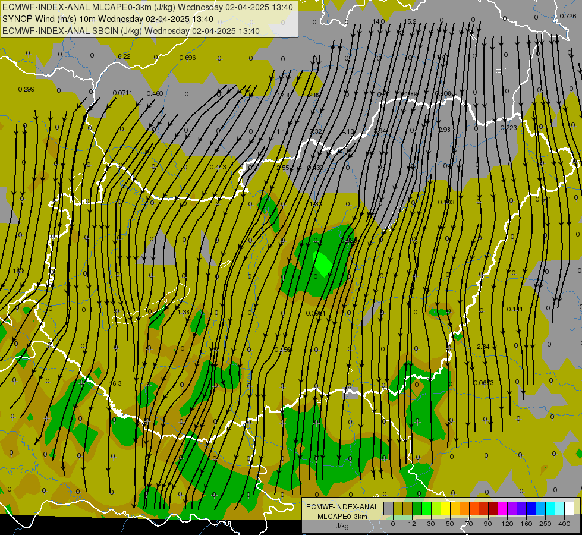
Task: Pick the dark red swatch in the legend
Action: tap(493, 508)
